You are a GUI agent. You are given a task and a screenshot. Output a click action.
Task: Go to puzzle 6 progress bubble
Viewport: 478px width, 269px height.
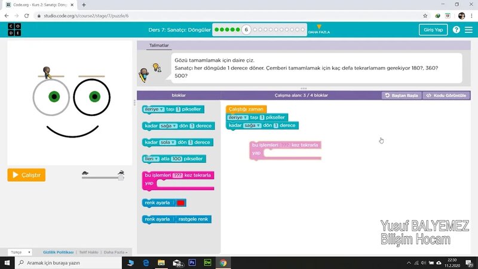click(246, 29)
